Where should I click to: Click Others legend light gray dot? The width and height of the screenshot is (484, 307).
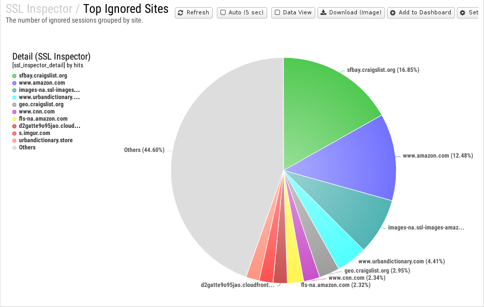coord(14,148)
